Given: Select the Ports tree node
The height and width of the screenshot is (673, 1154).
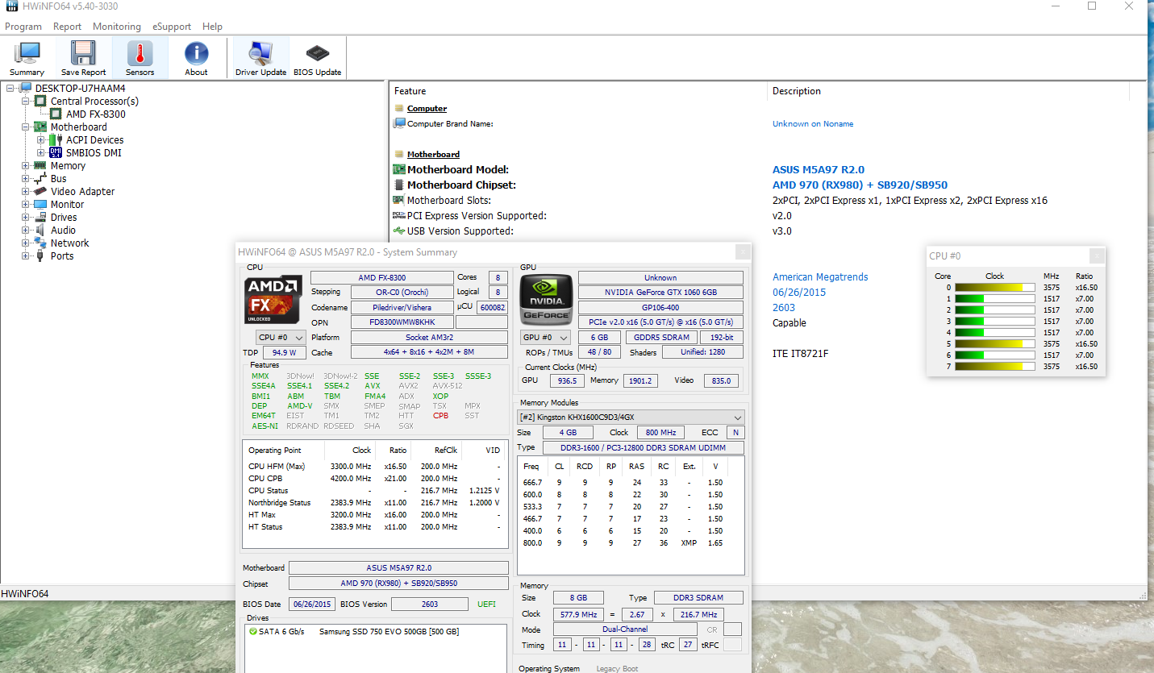Looking at the screenshot, I should (61, 256).
